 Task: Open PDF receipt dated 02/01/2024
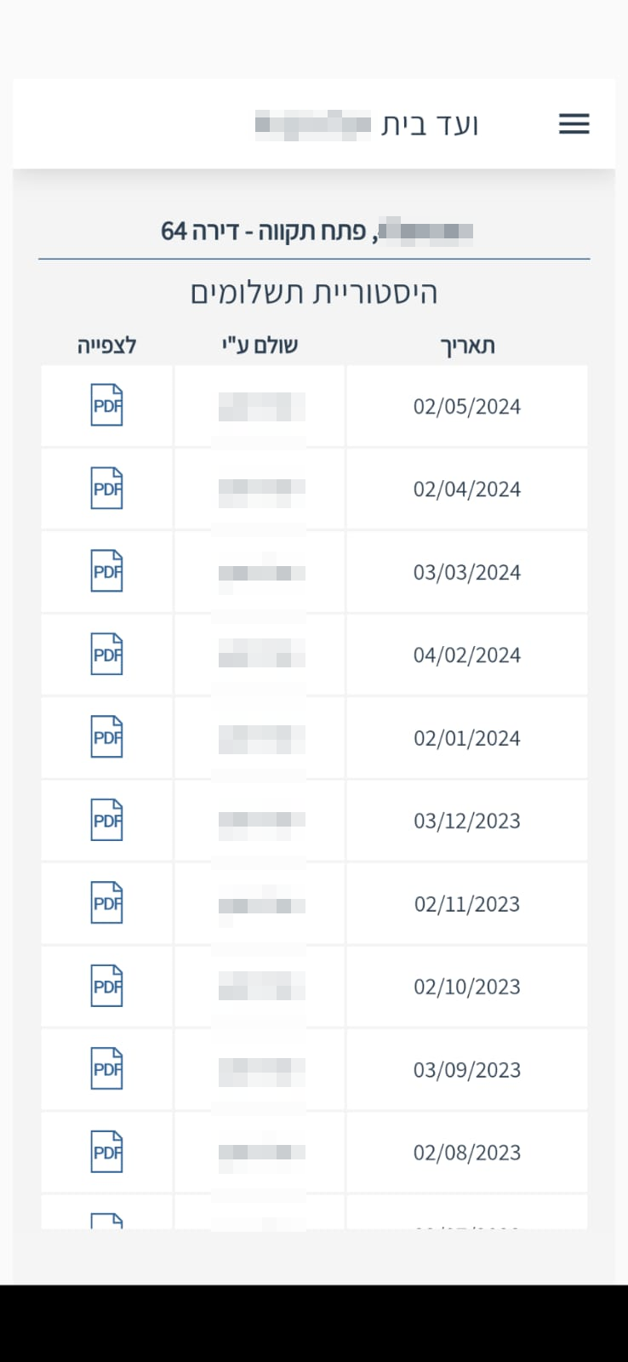click(107, 737)
